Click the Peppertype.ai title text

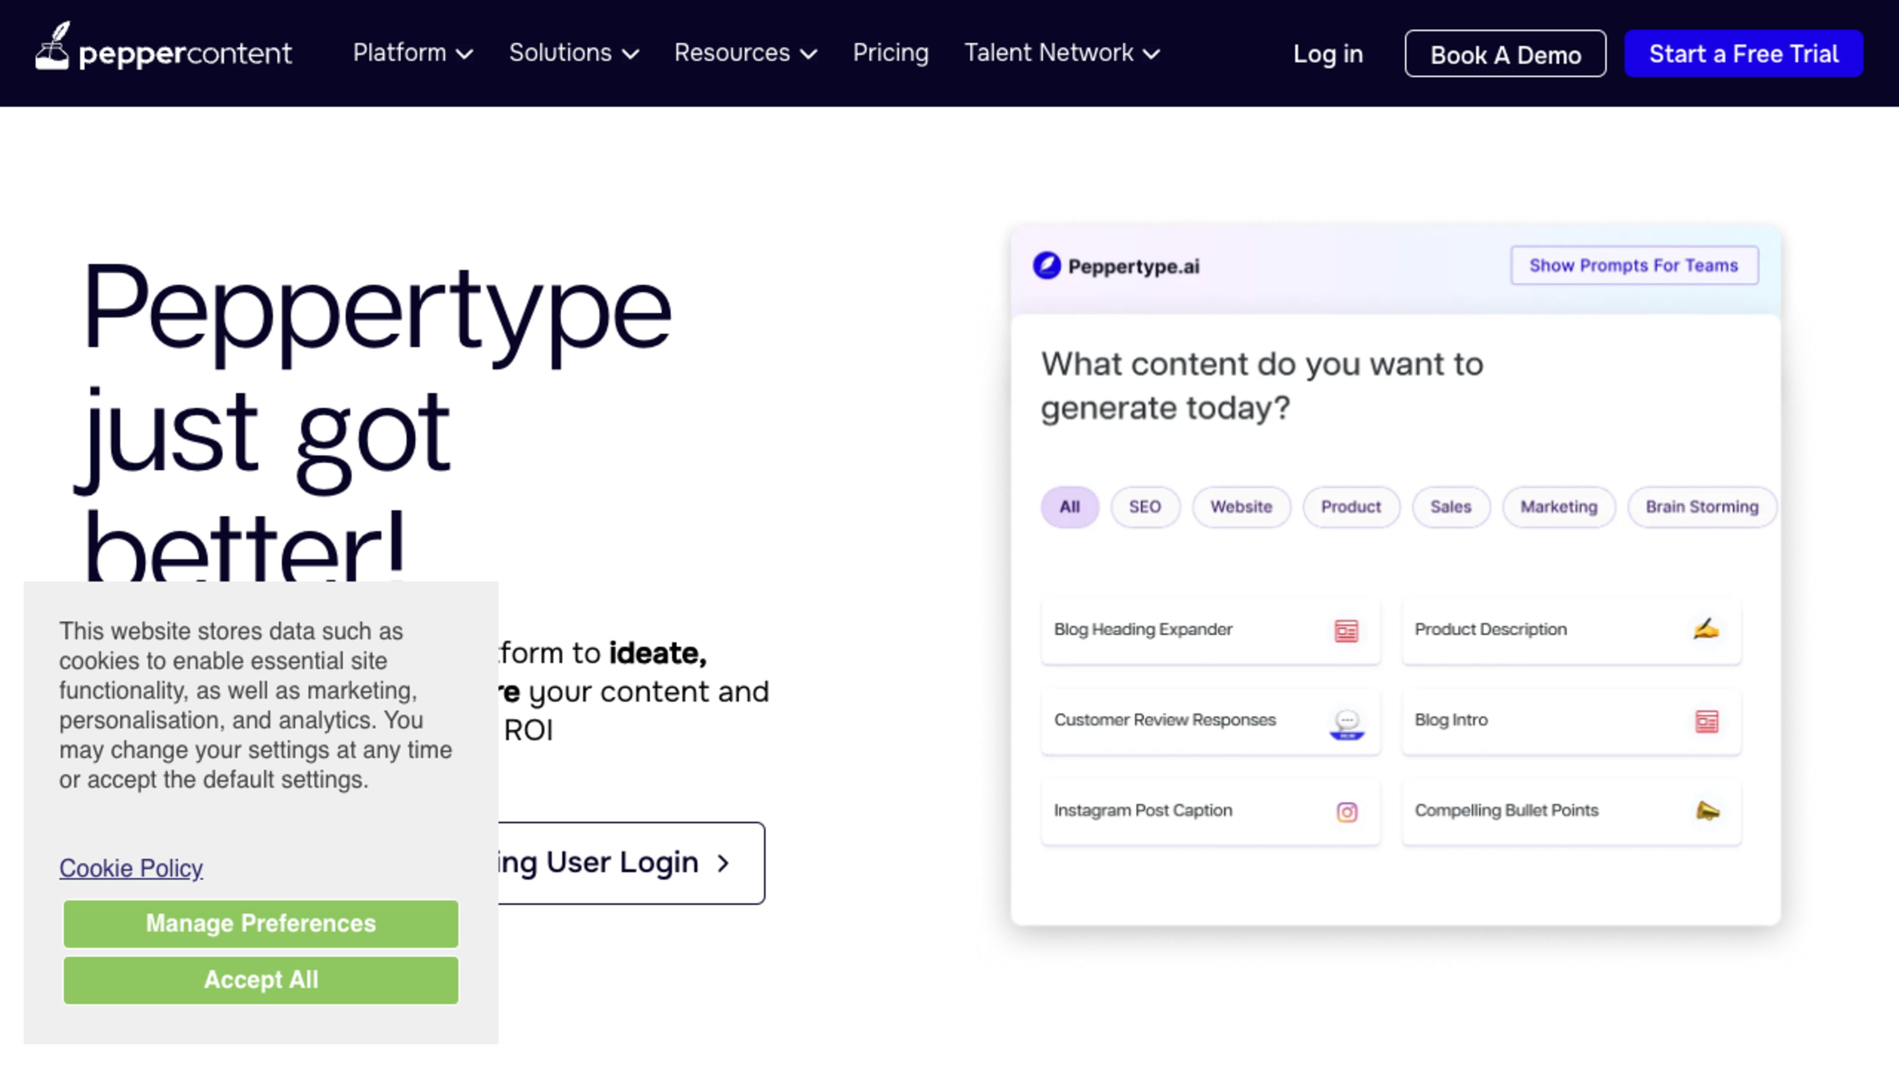(1133, 266)
